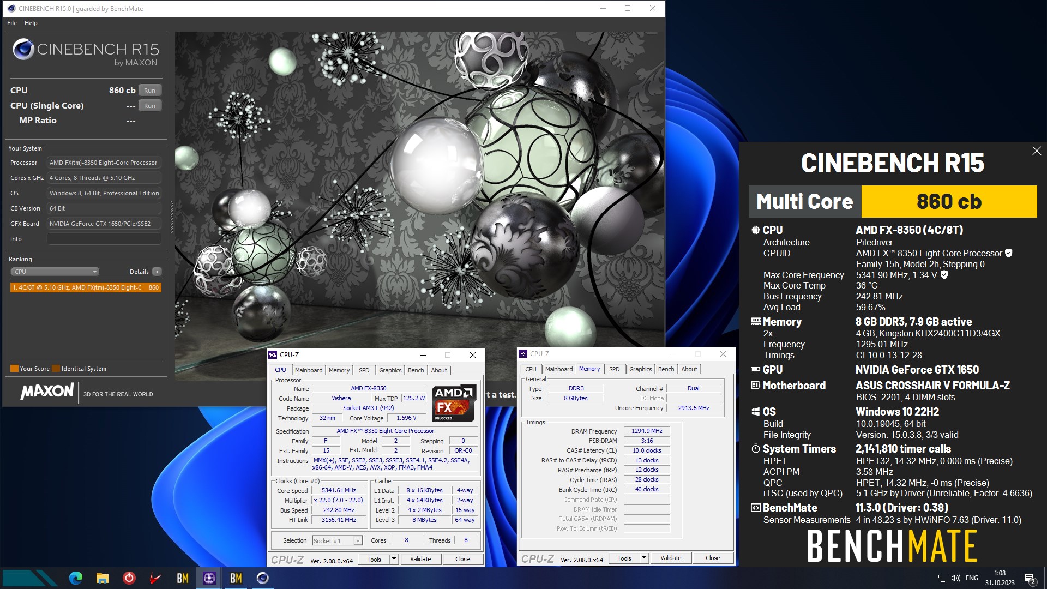The image size is (1047, 589).
Task: Click Close in the left CPU-Z window
Action: click(x=462, y=559)
